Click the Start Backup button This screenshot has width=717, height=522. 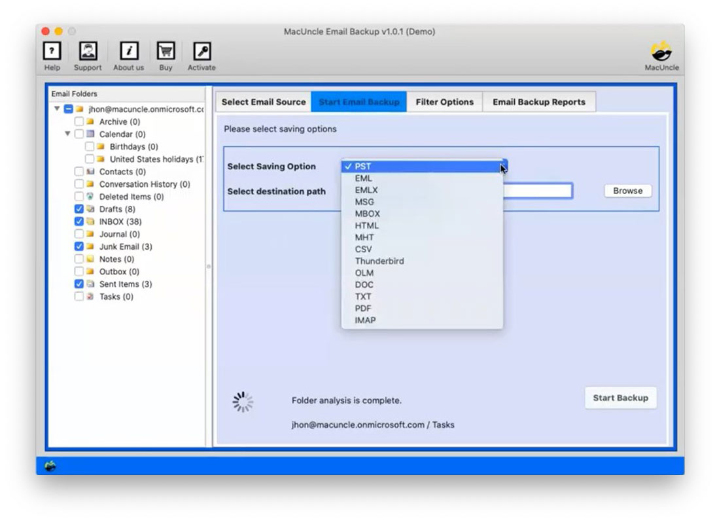621,398
